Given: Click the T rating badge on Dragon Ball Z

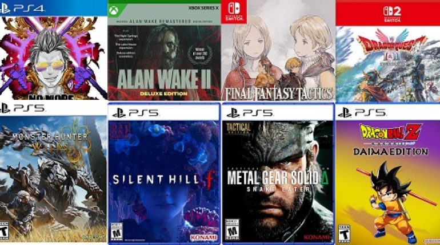Looking at the screenshot, I should tap(344, 233).
